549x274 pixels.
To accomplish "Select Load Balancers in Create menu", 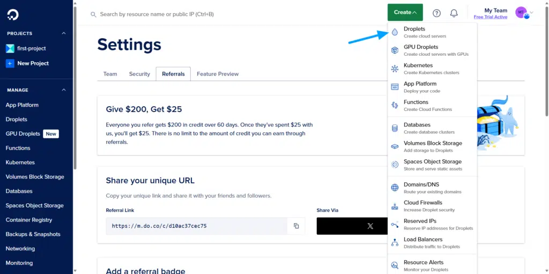I will point(432,242).
